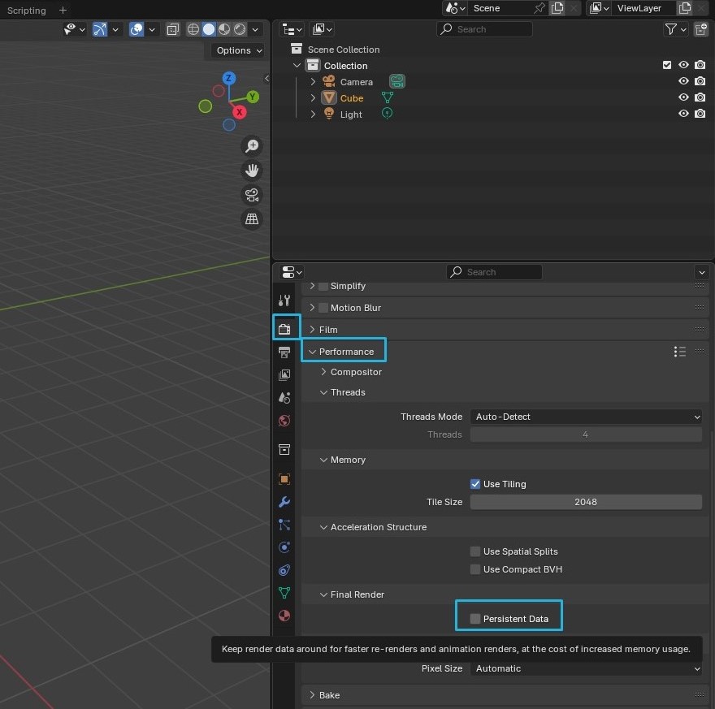Open the Modifier properties tab
This screenshot has width=715, height=709.
click(x=284, y=501)
